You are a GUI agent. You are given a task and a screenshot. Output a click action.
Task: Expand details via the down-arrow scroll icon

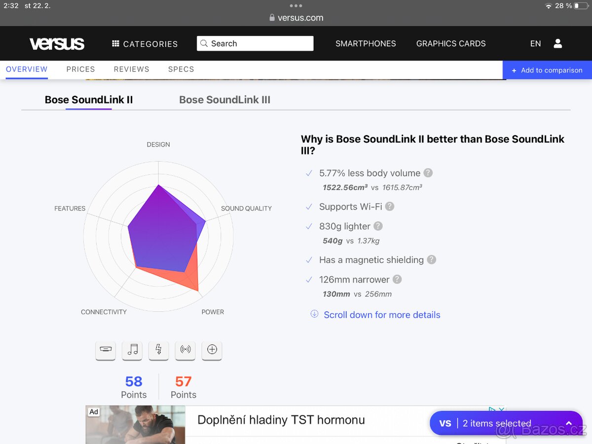[314, 314]
